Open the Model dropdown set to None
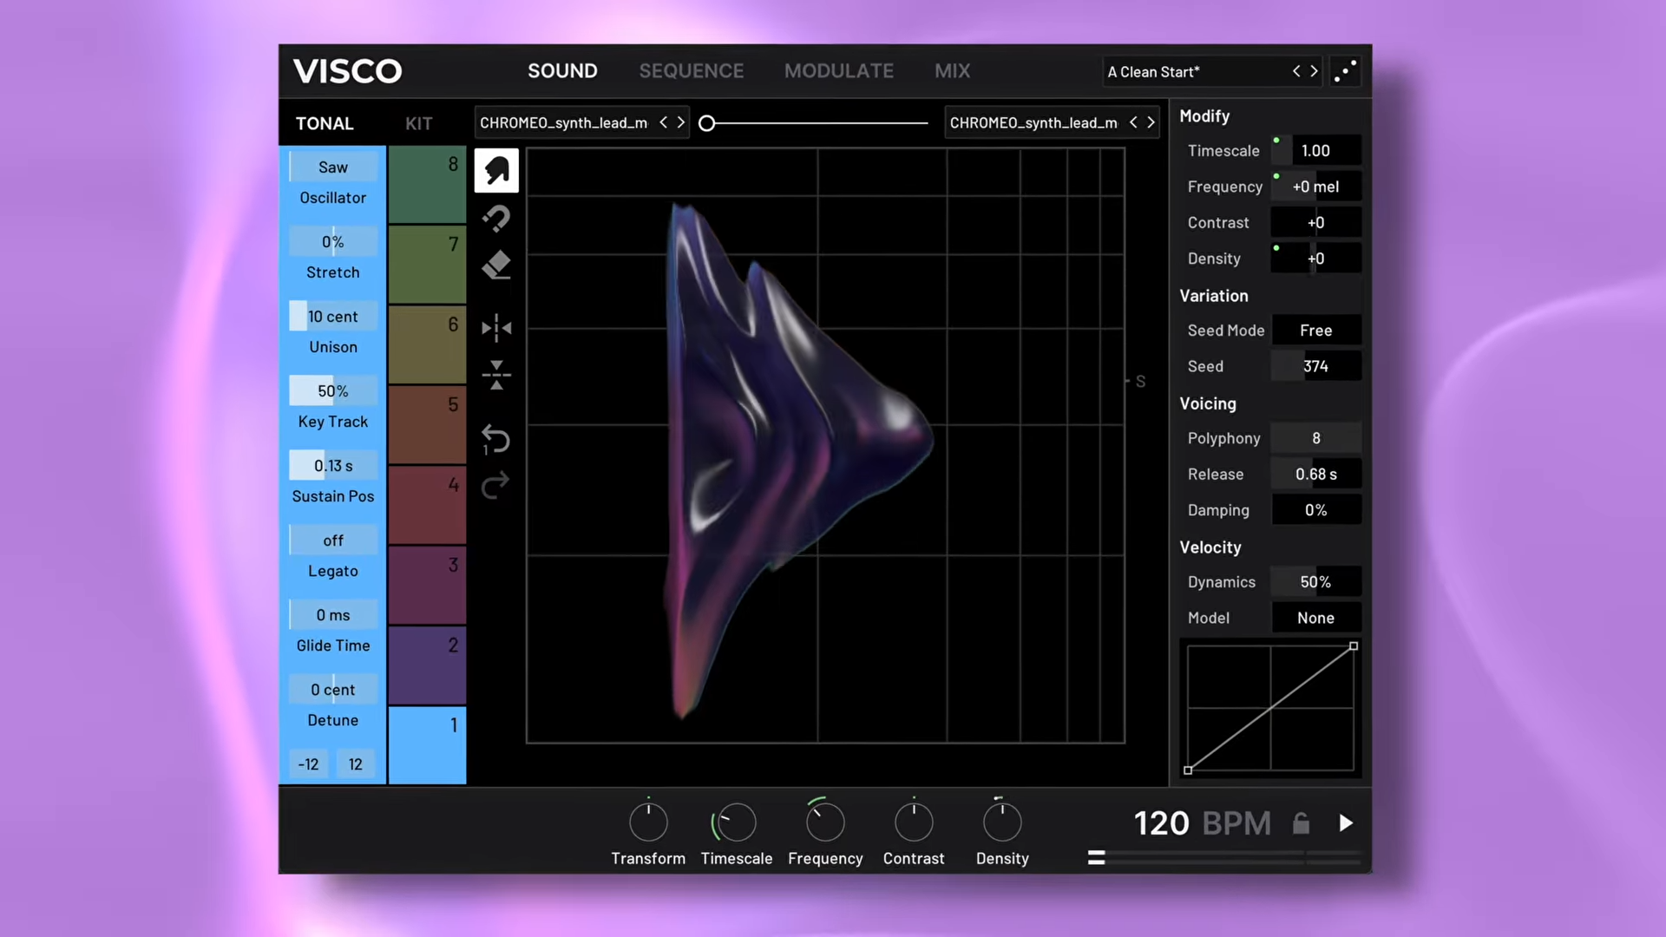Viewport: 1666px width, 937px height. point(1315,617)
